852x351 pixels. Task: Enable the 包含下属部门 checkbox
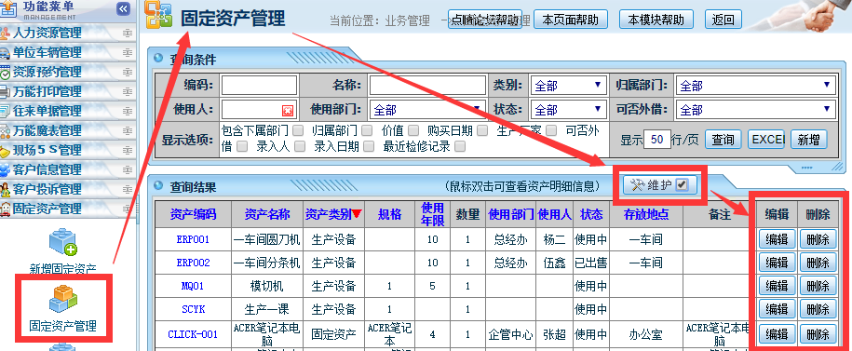point(298,130)
